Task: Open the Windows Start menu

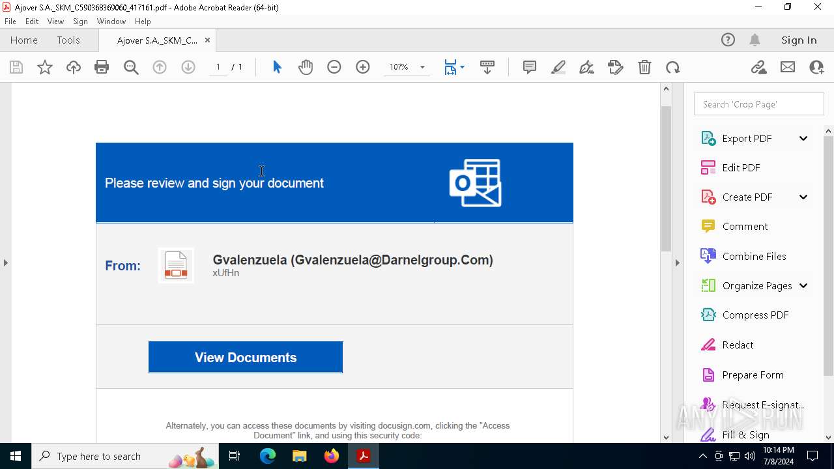Action: click(16, 456)
